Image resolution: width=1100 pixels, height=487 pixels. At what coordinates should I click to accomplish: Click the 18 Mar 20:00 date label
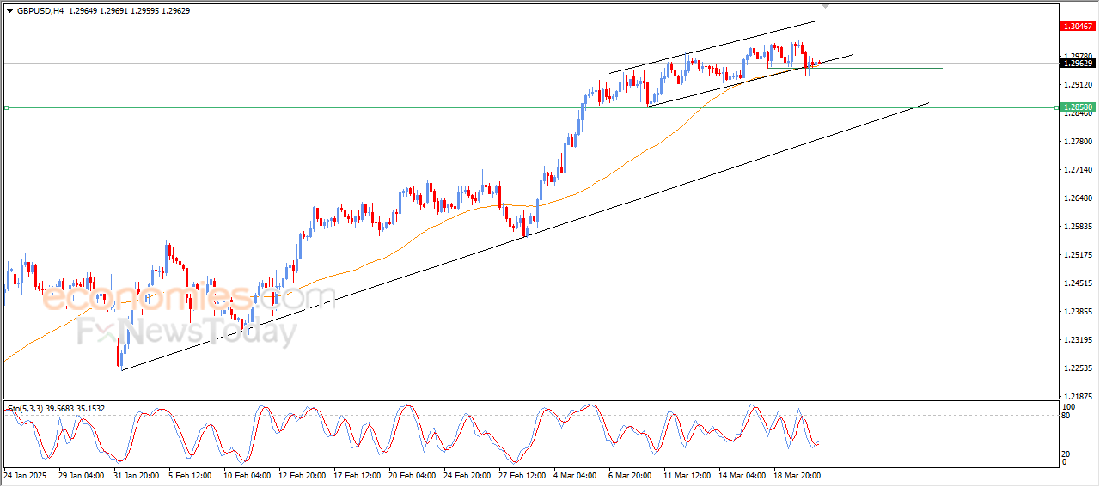click(795, 474)
